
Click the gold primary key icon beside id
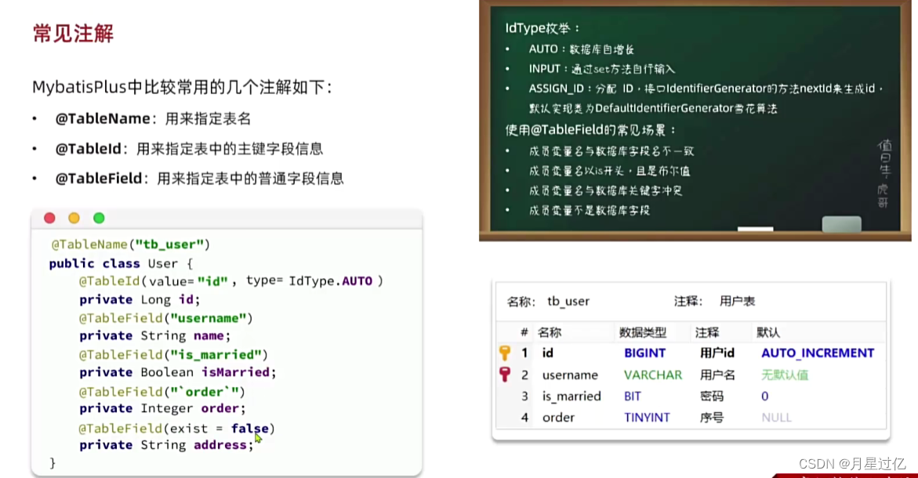click(x=505, y=353)
